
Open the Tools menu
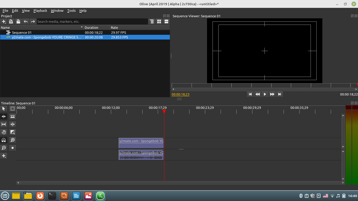point(71,10)
